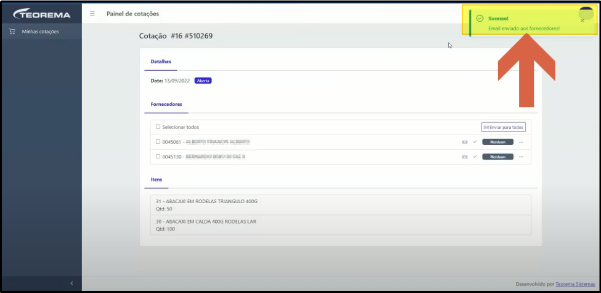The image size is (601, 293).
Task: Open user avatar menu in header
Action: pos(586,13)
